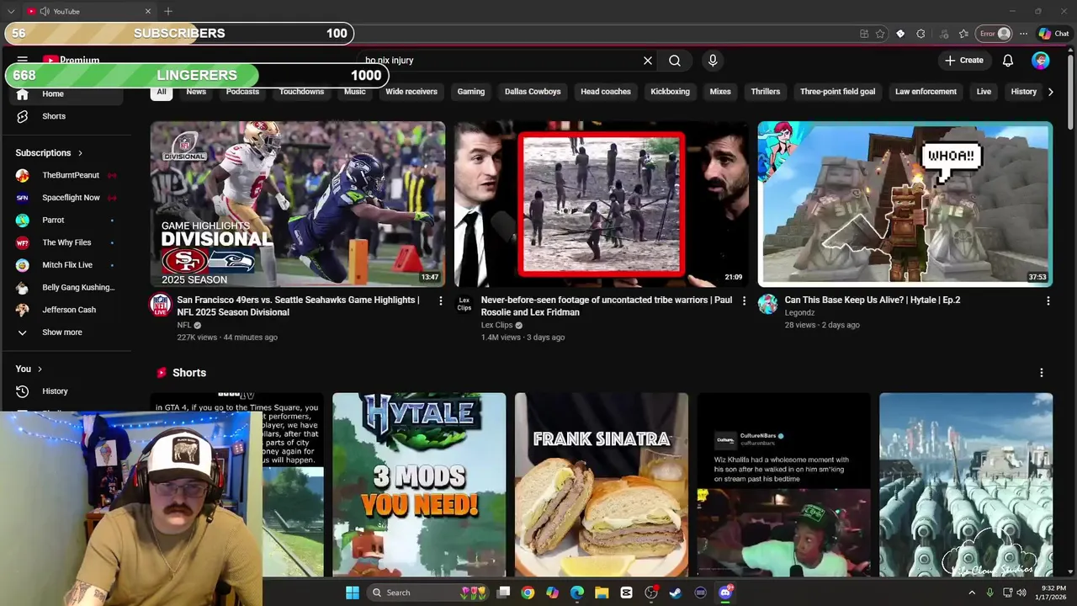The image size is (1077, 606).
Task: Open The Why Files subscription
Action: (67, 242)
